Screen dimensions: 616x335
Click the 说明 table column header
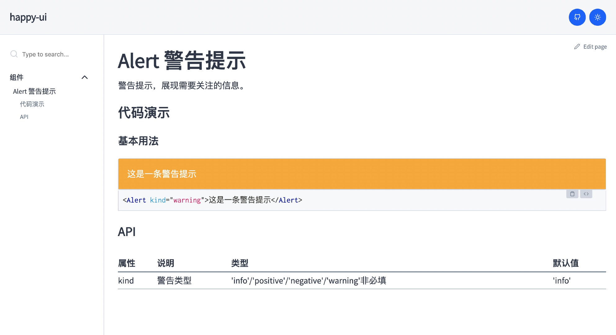click(166, 263)
